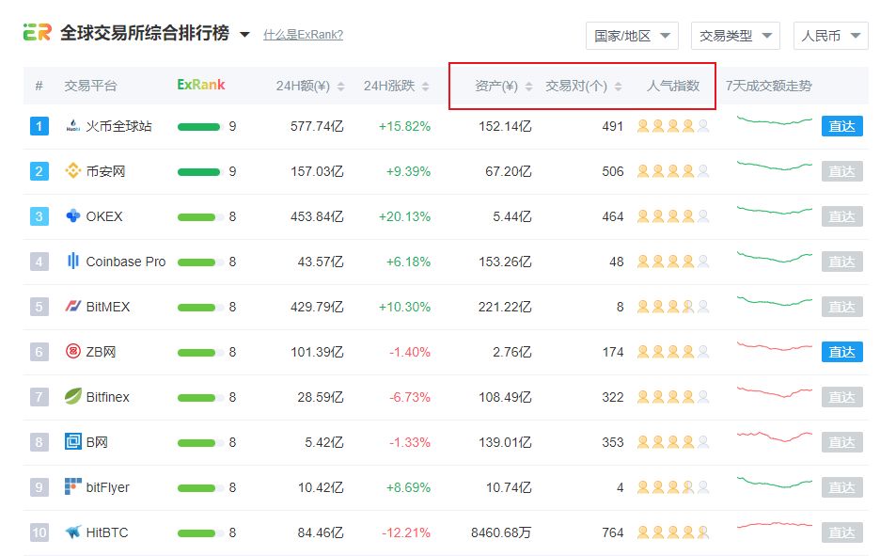The width and height of the screenshot is (880, 556).
Task: Expand the 全球交易所综合排行榜 title dropdown arrow
Action: [x=244, y=34]
